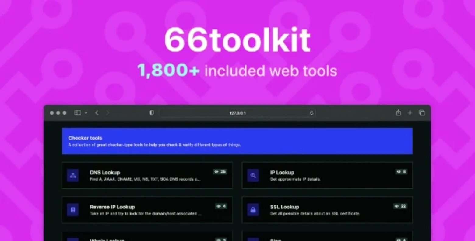Reload the page with the refresh icon
The image size is (475, 241).
(x=311, y=113)
